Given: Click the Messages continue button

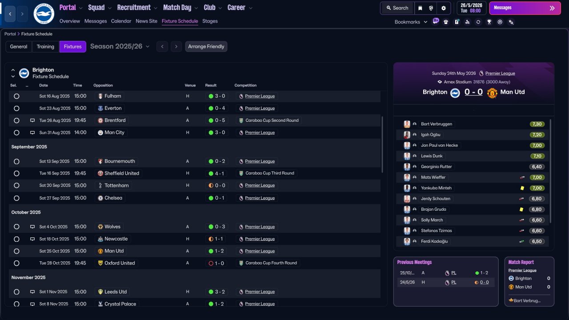Looking at the screenshot, I should coord(525,8).
